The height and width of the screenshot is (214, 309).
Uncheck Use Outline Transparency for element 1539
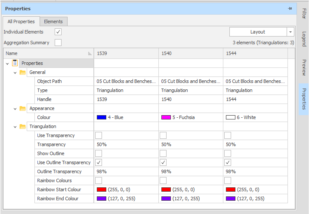[99, 162]
